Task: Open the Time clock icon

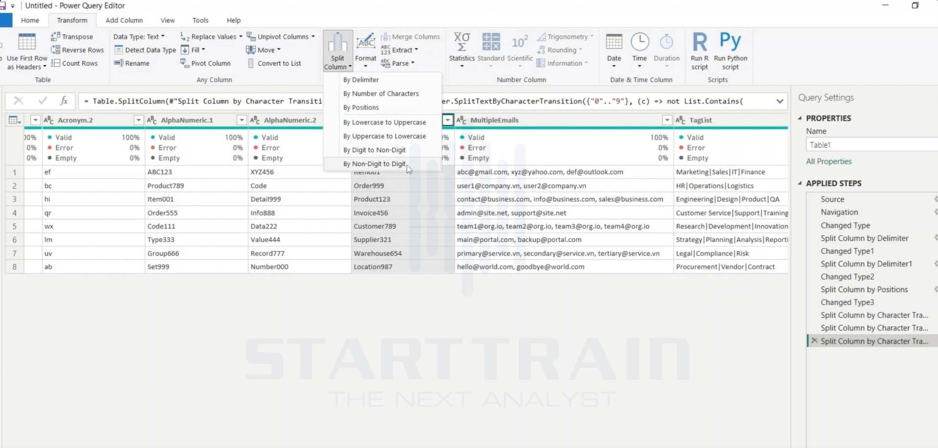Action: [639, 42]
